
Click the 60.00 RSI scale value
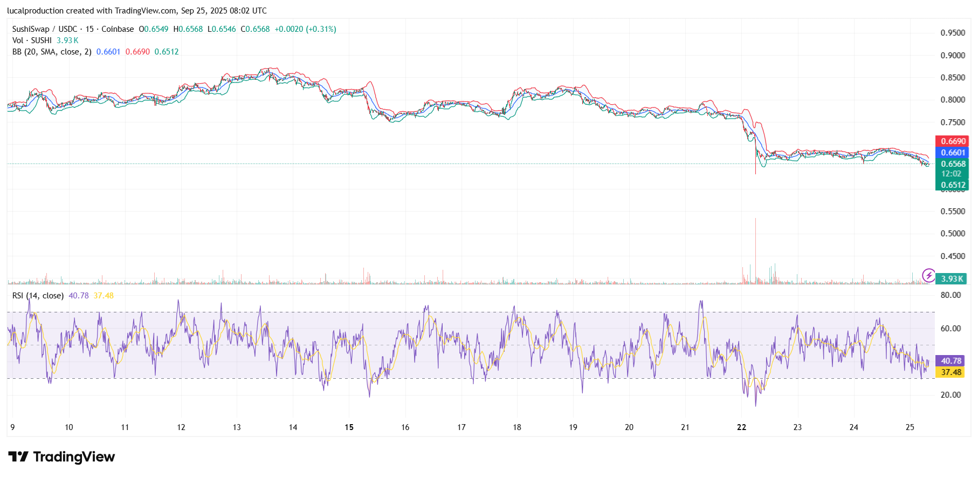tap(951, 329)
